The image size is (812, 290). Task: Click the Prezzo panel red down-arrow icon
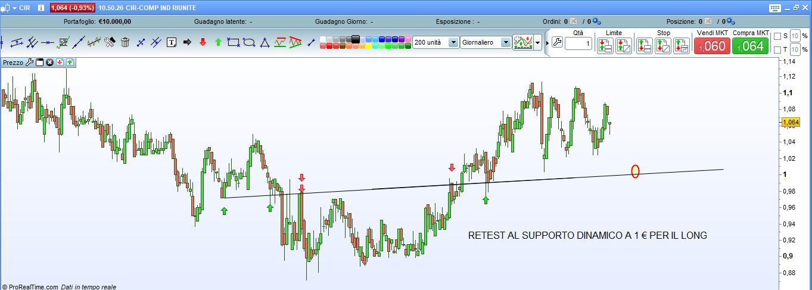[x=60, y=62]
